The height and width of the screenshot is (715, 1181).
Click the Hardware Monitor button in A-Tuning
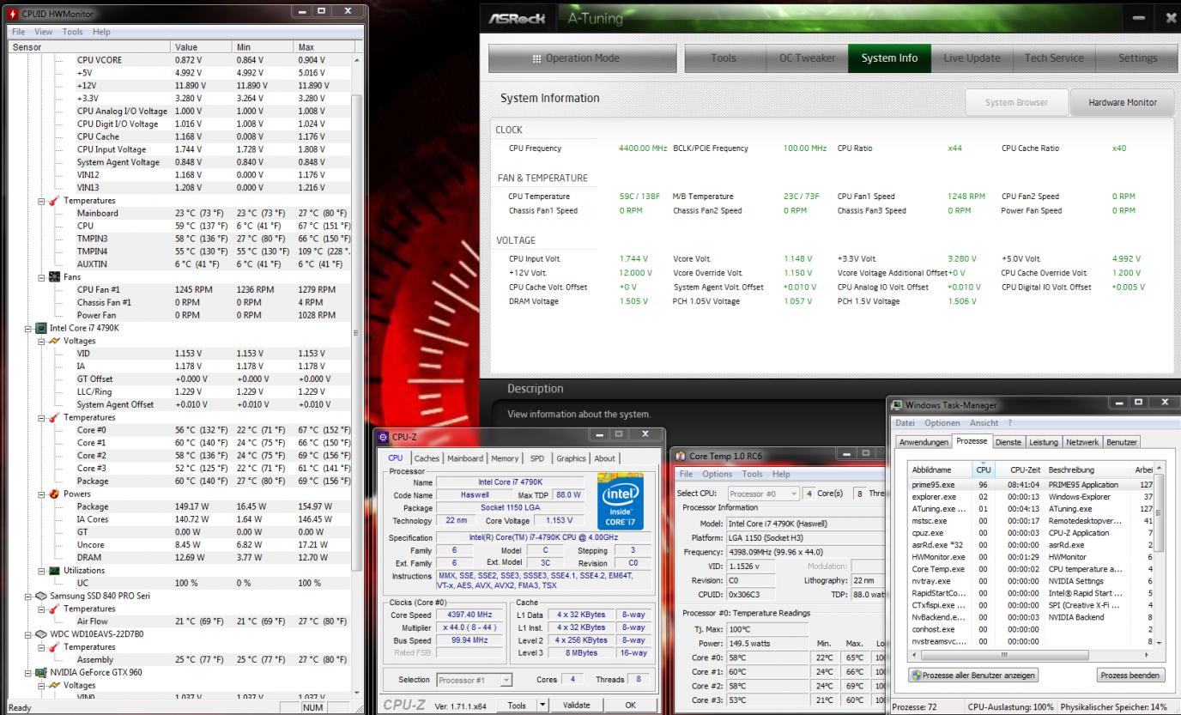coord(1123,102)
